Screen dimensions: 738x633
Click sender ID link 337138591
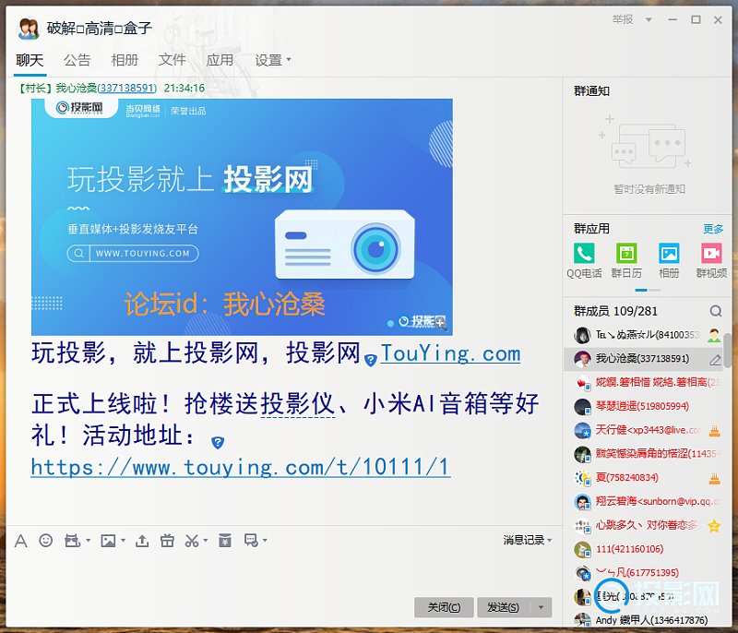coord(127,88)
